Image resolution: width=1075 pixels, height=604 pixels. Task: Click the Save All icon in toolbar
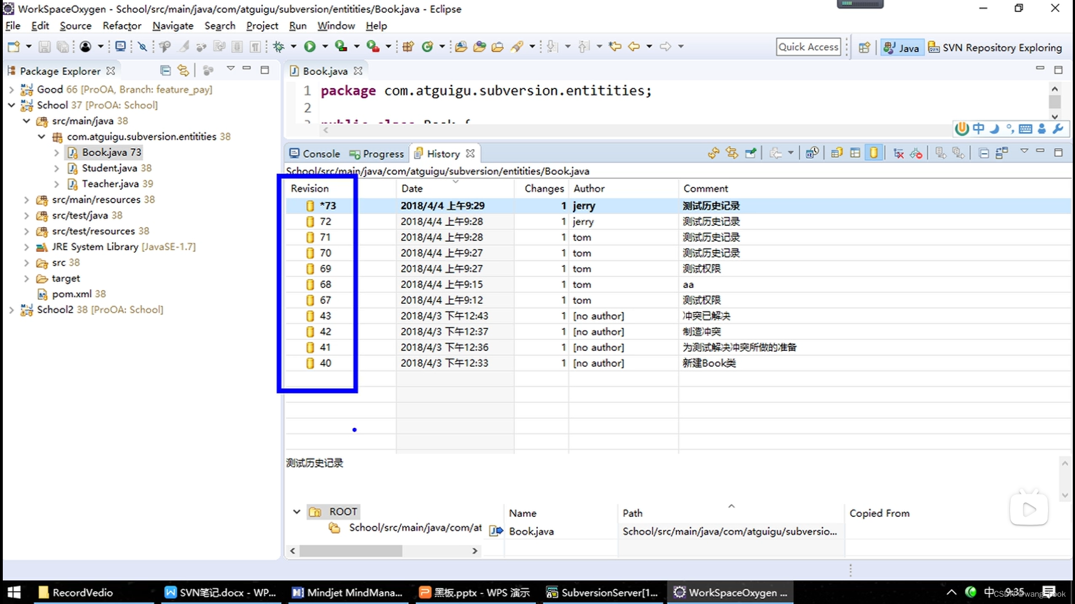[63, 46]
